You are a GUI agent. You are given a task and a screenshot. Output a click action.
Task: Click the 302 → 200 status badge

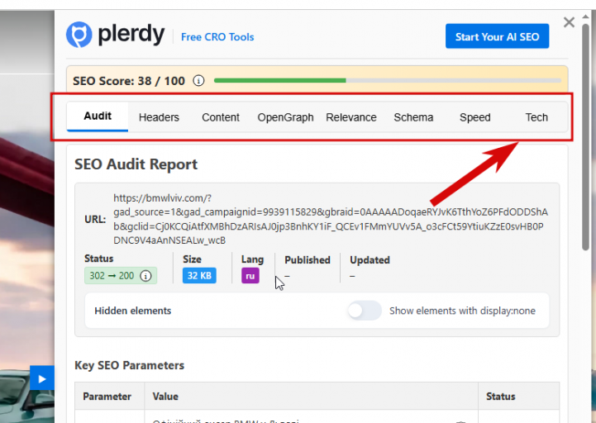tap(121, 276)
